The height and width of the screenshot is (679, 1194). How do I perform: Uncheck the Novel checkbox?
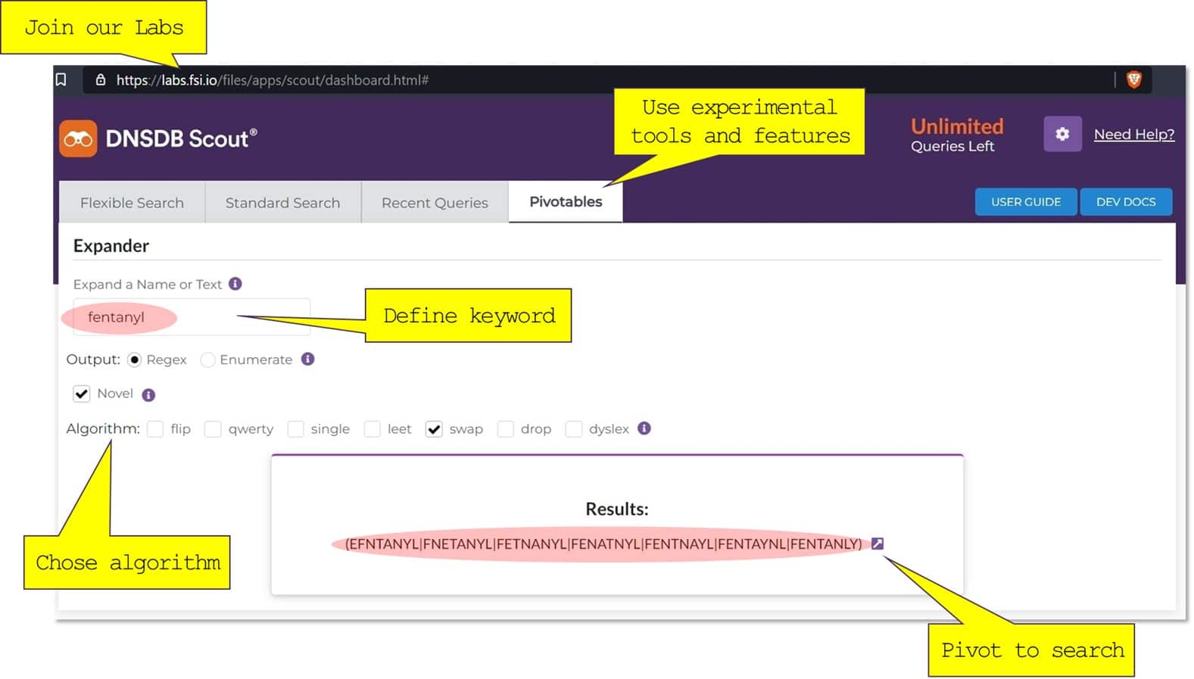[x=82, y=394]
